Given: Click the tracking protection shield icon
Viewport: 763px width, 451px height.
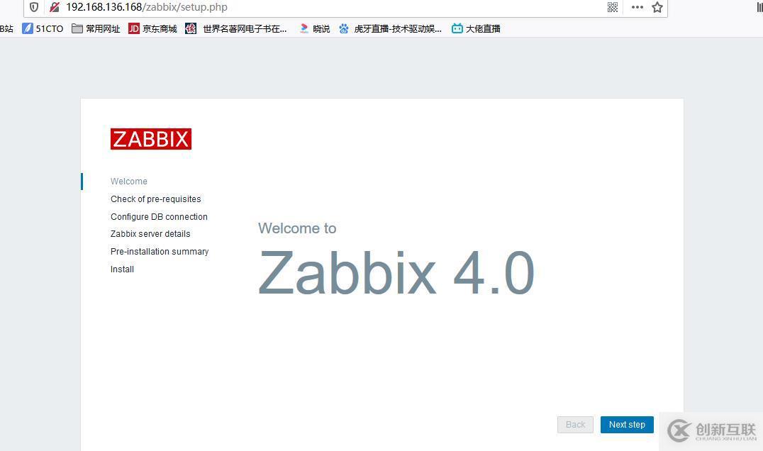Looking at the screenshot, I should [x=33, y=7].
